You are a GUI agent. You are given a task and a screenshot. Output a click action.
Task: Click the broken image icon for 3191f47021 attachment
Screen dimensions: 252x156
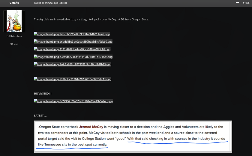pyautogui.click(x=35, y=49)
